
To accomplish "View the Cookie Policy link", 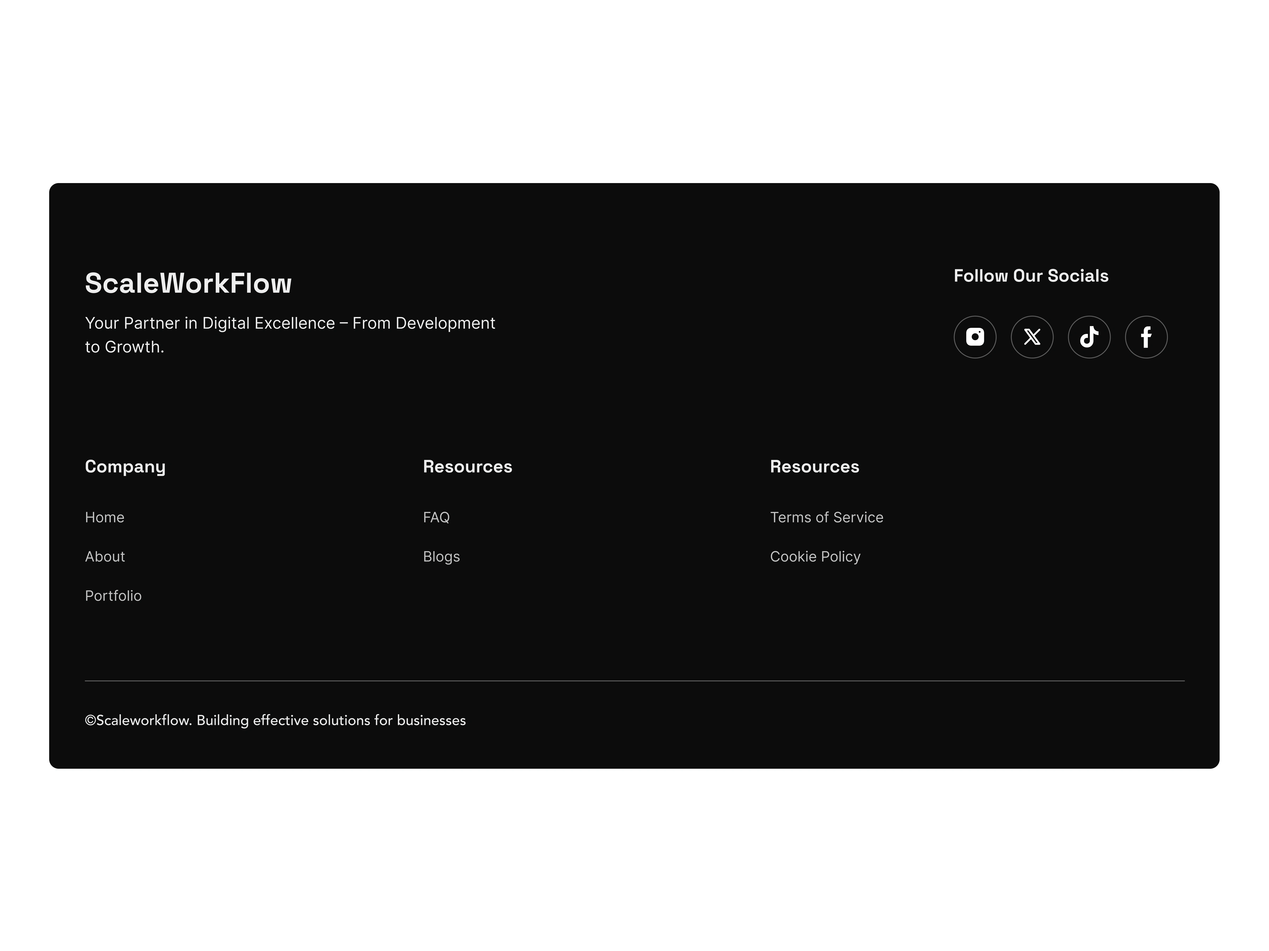I will tap(815, 557).
